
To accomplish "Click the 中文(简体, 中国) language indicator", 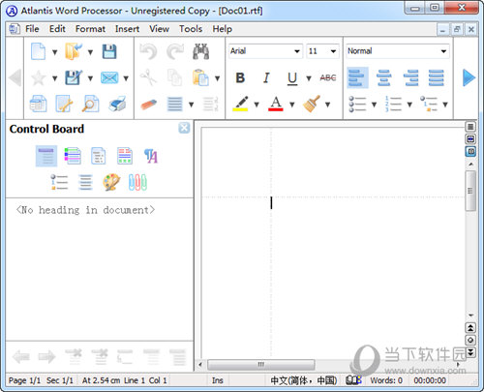I will click(304, 380).
